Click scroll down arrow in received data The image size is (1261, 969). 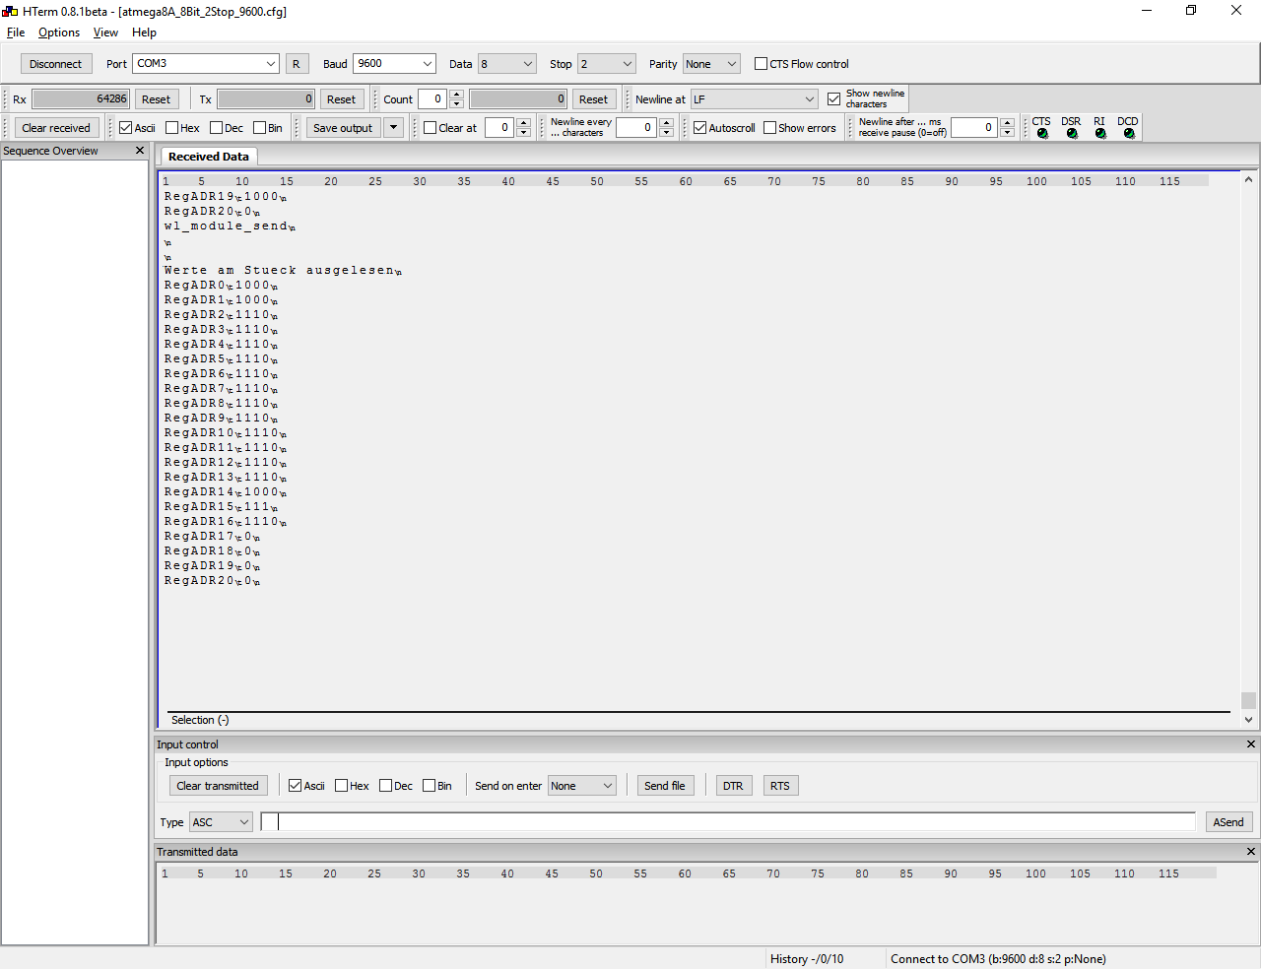pyautogui.click(x=1248, y=720)
